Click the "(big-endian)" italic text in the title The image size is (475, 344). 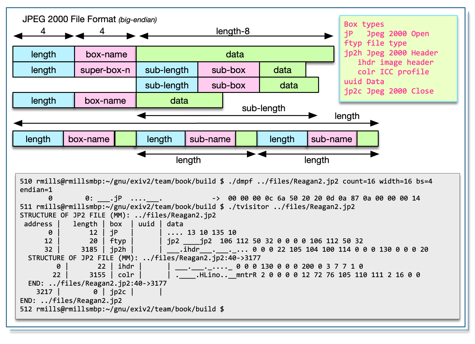tap(138, 20)
